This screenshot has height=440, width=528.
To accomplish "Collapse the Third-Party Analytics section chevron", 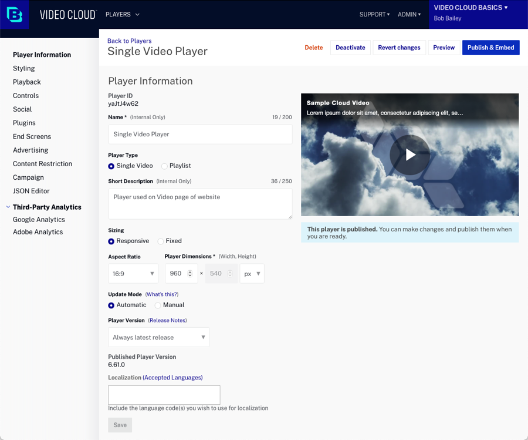I will [8, 207].
